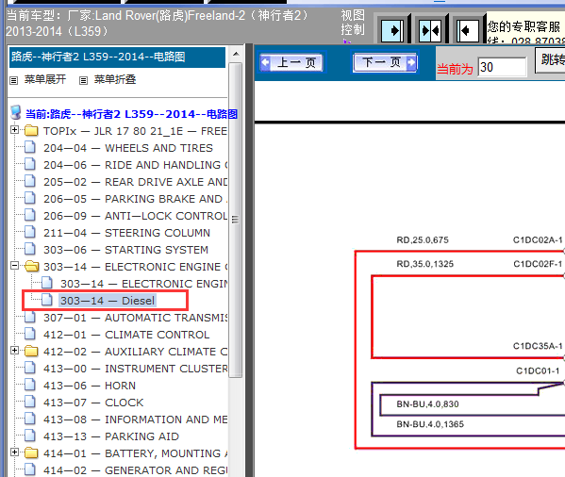Click page icon for 413—06 HORN
The width and height of the screenshot is (565, 477).
[30, 385]
